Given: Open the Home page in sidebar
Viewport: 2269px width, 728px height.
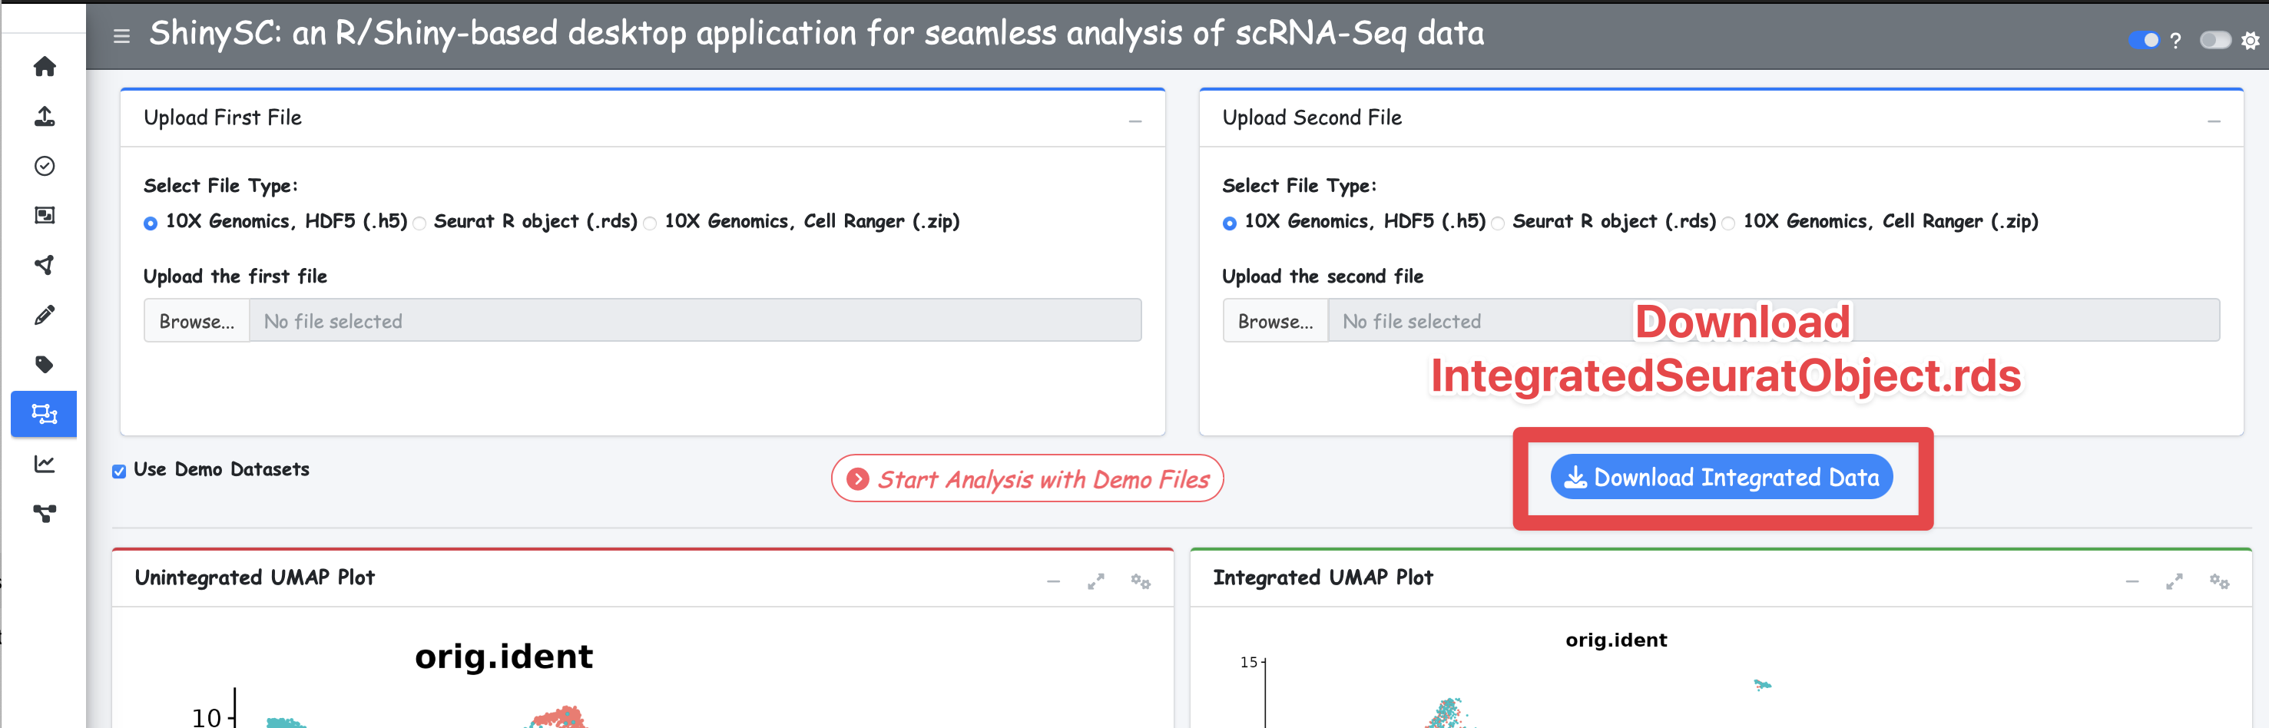Looking at the screenshot, I should click(x=44, y=67).
